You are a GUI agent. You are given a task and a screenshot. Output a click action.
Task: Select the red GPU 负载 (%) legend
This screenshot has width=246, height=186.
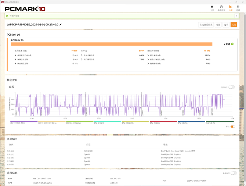pos(163,122)
